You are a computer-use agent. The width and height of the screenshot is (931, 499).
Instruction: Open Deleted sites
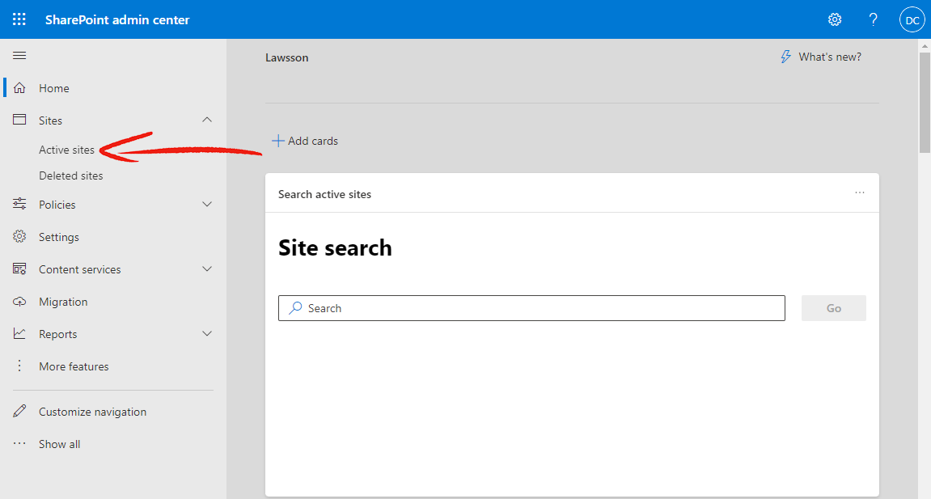click(70, 175)
